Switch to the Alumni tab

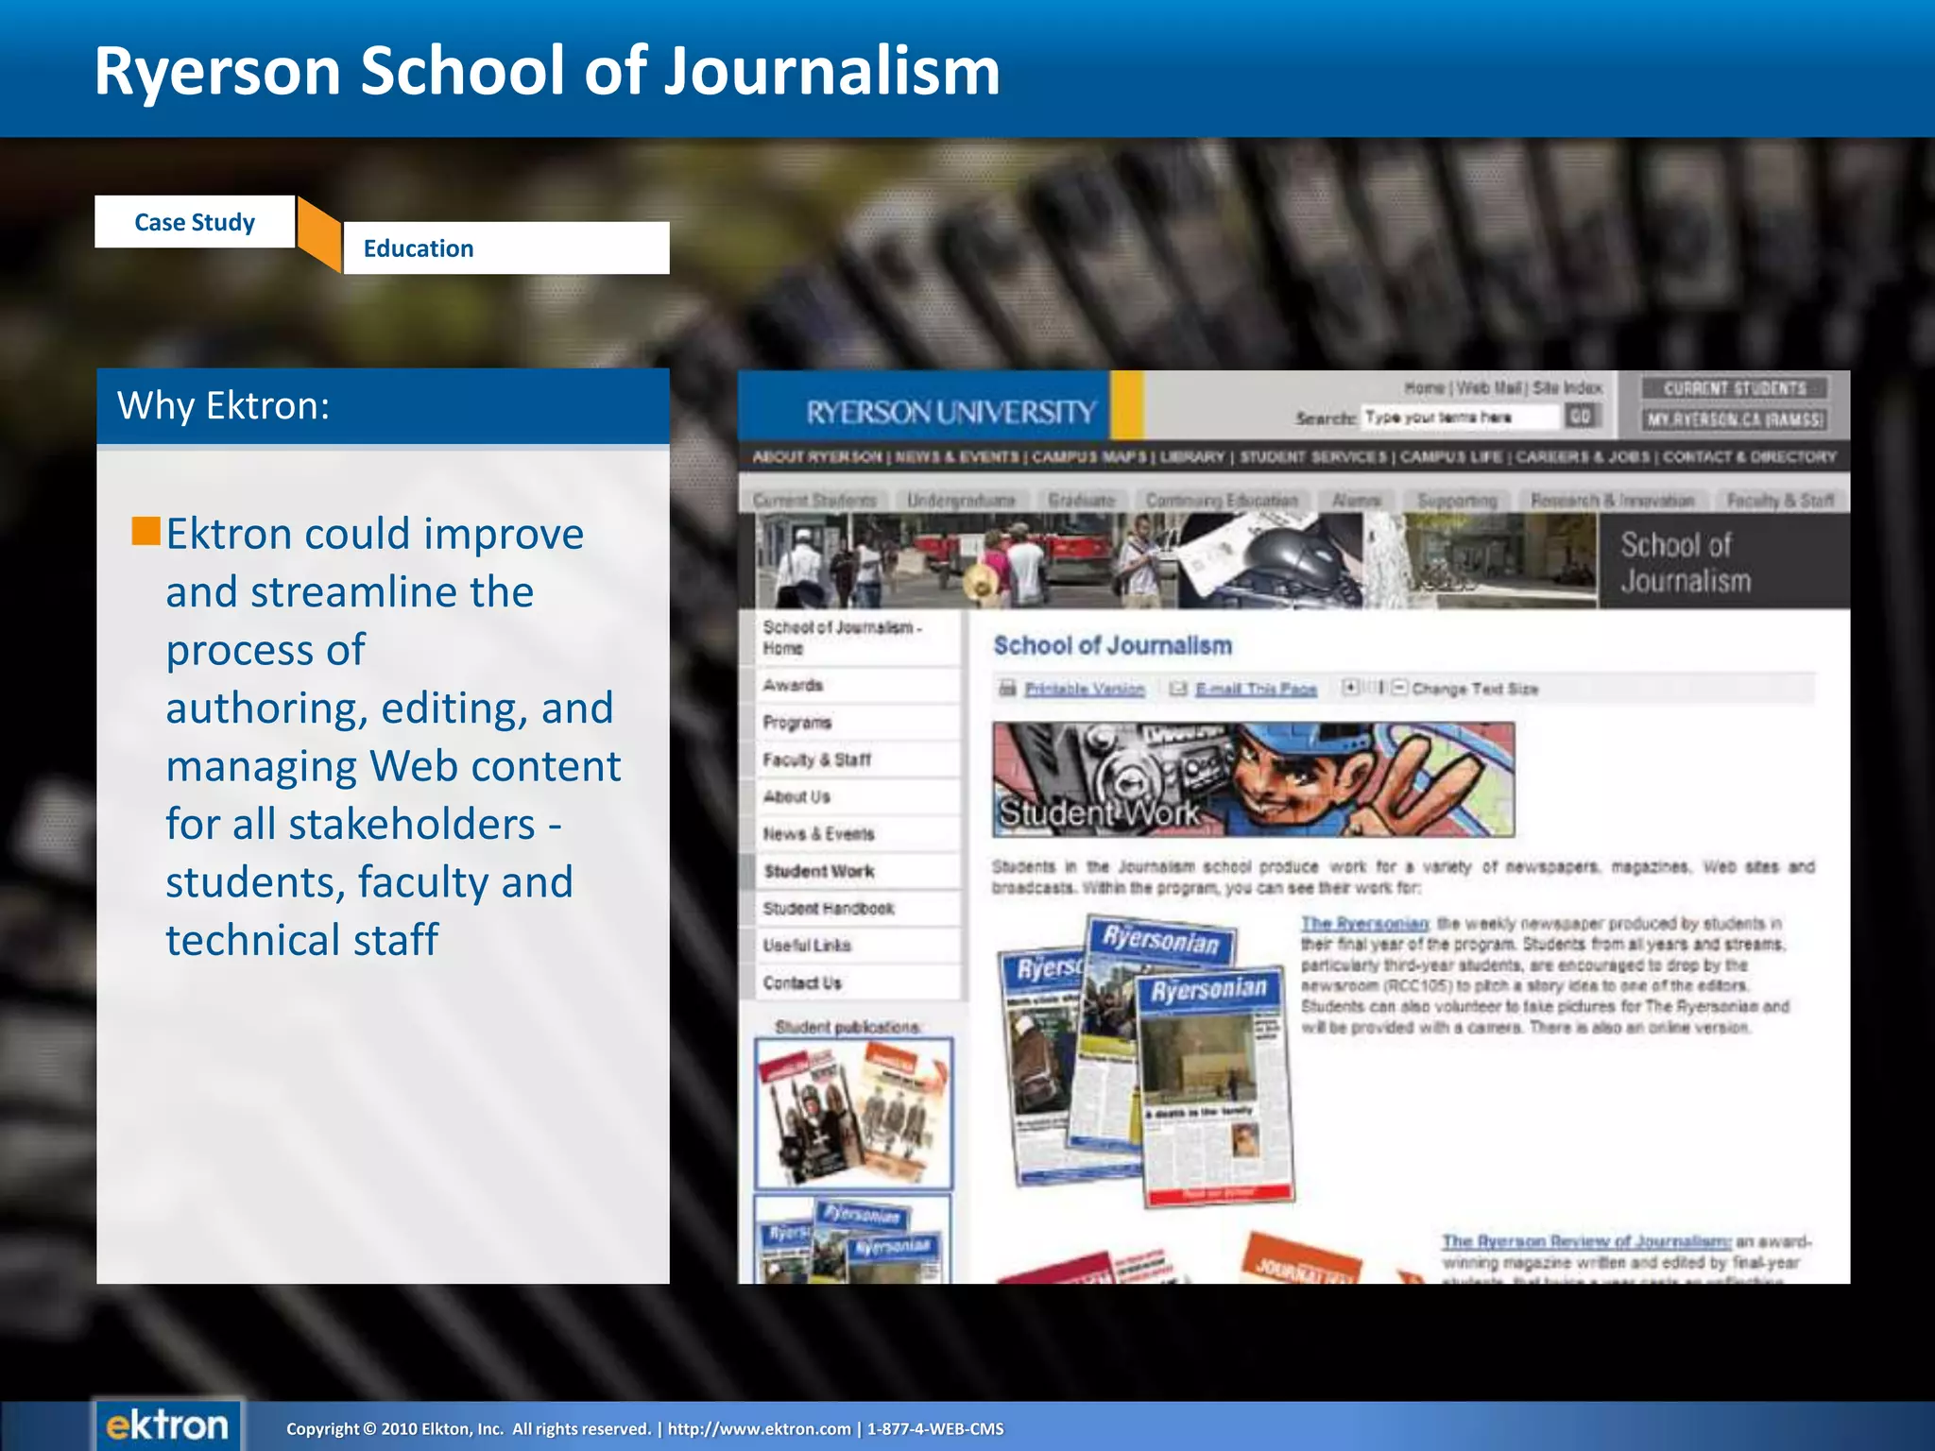(1356, 500)
